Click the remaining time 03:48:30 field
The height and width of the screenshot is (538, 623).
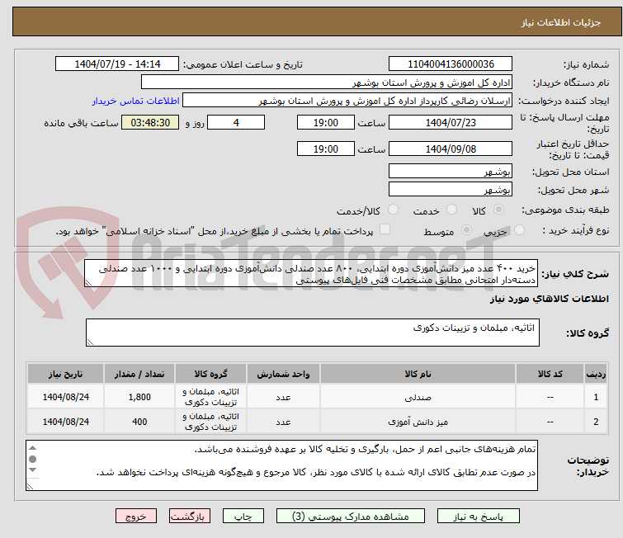(x=150, y=122)
